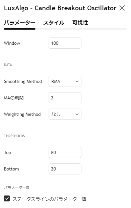Click the ステータスラインのパラメーター値 label text
Image resolution: width=131 pixels, height=208 pixels.
point(49,199)
